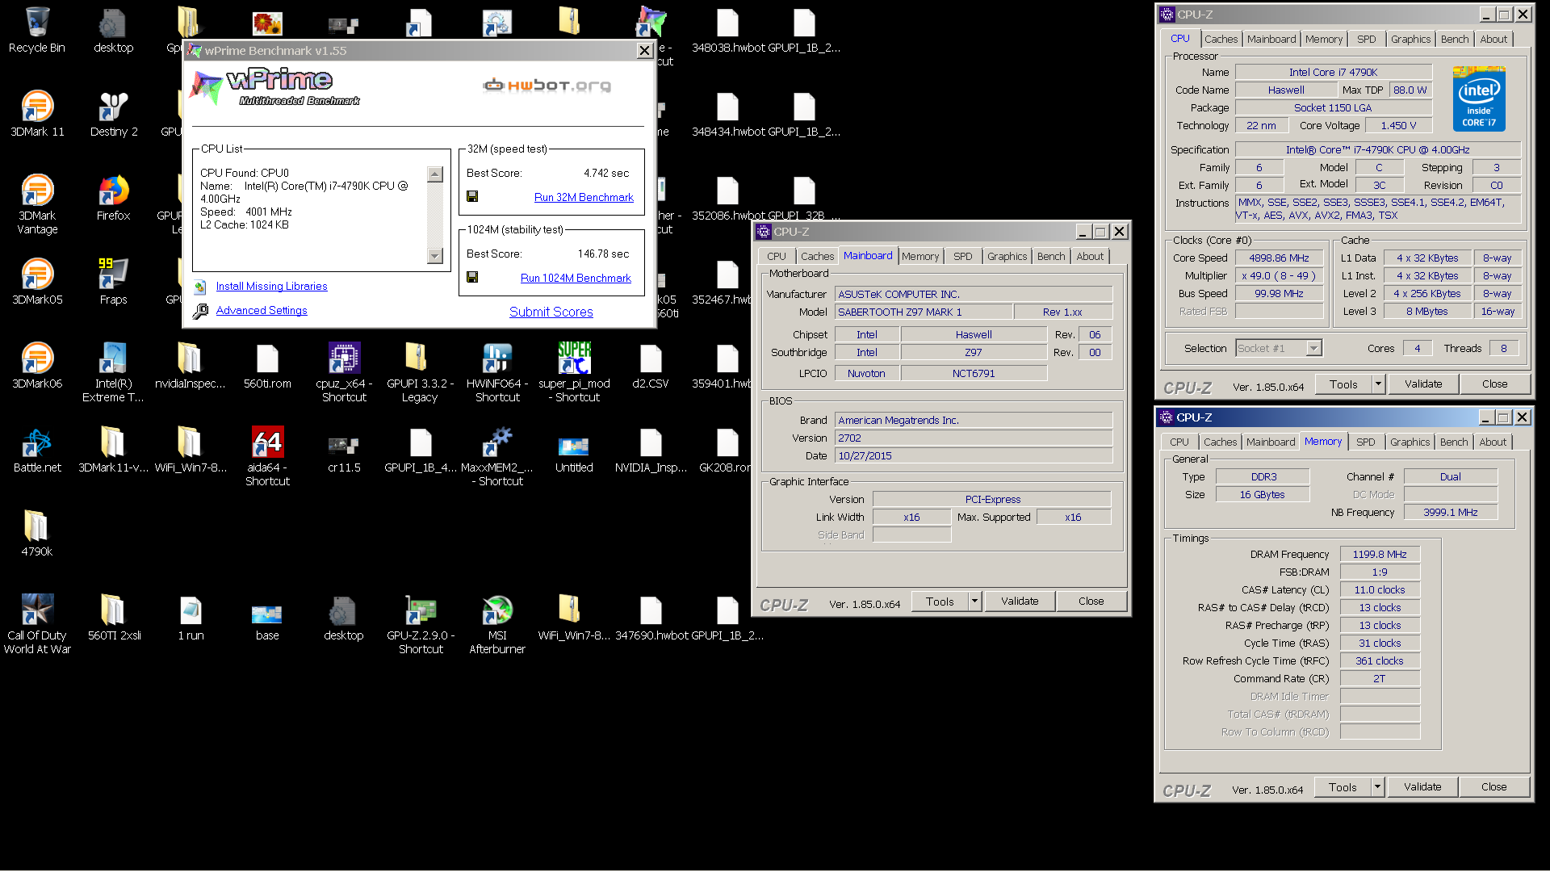Screen dimensions: 1550x872
Task: Switch to Caches tab in top CPU-Z window
Action: (x=1221, y=39)
